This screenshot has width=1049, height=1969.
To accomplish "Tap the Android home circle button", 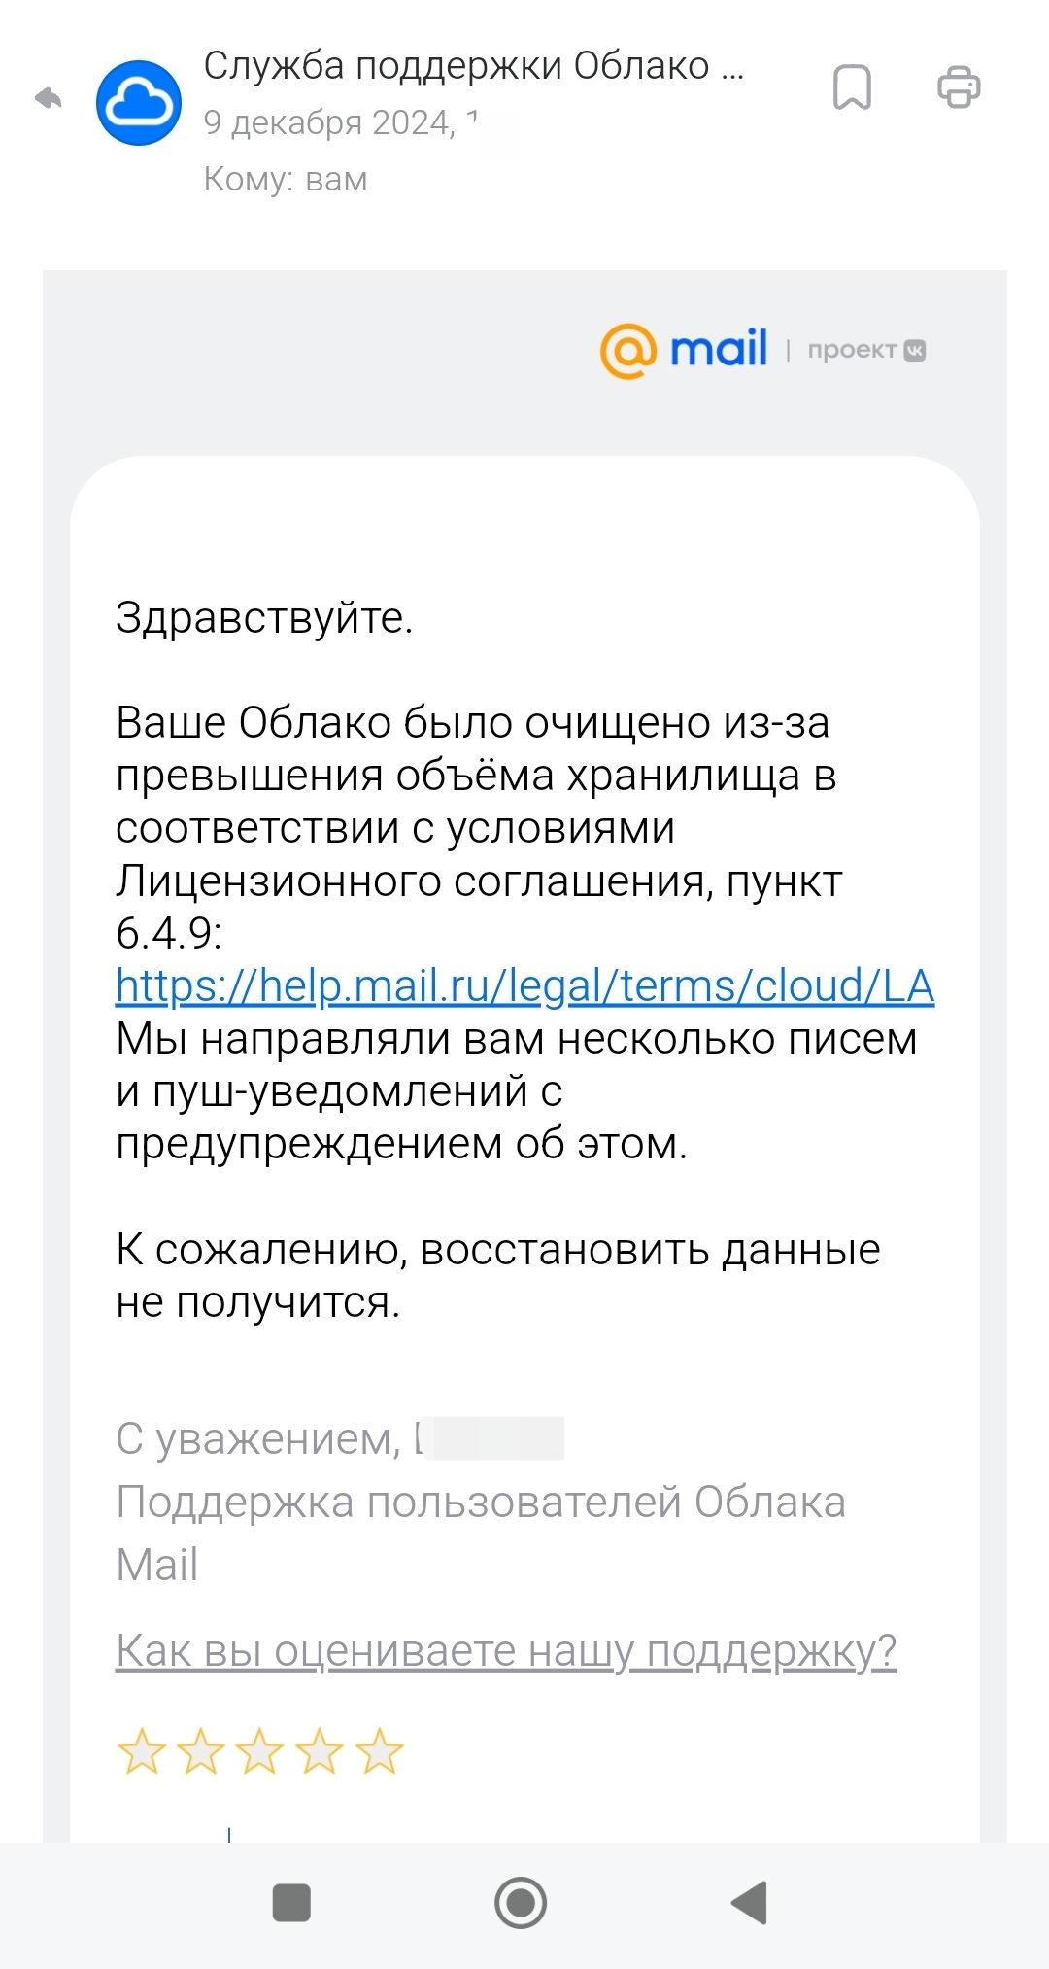I will (x=521, y=1903).
